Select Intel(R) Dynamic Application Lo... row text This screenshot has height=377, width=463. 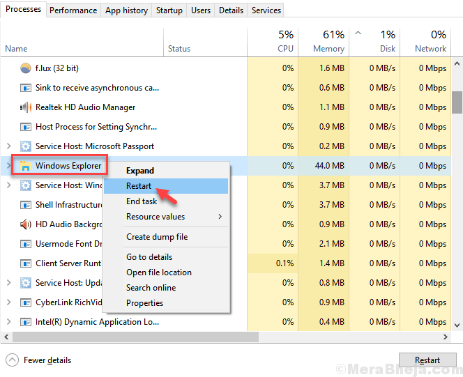(97, 322)
